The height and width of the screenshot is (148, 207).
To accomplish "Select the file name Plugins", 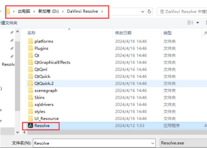I will [x=41, y=48].
